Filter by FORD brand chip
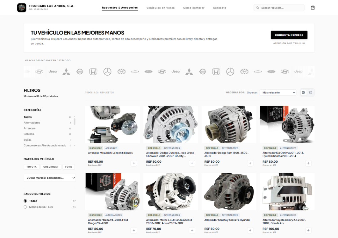338x238 pixels. point(68,167)
